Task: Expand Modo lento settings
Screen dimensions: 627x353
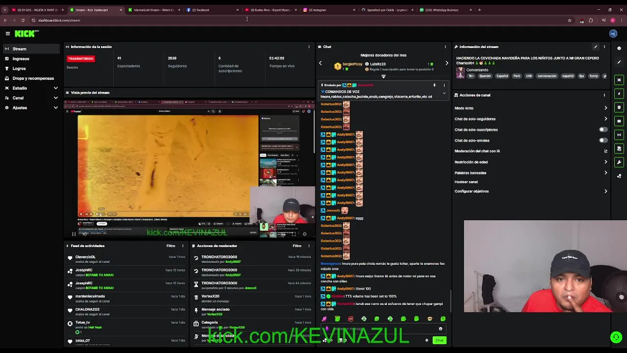Action: tap(605, 108)
